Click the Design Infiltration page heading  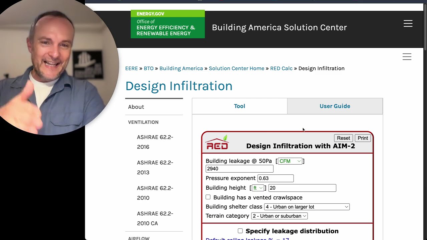coord(179,86)
